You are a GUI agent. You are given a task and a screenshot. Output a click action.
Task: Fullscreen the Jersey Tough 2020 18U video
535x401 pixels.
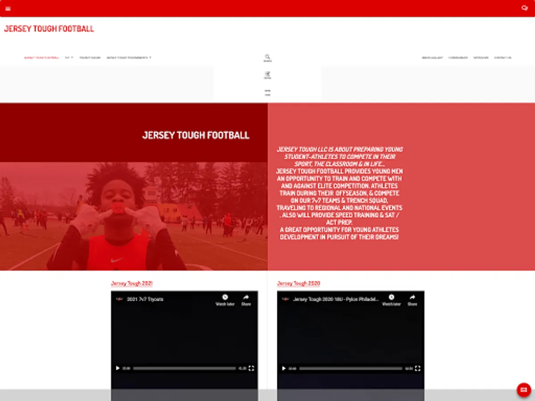(418, 368)
